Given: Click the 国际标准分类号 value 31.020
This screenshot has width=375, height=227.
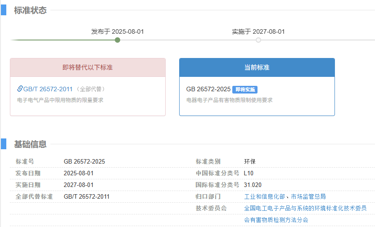Looking at the screenshot, I should (x=253, y=185).
